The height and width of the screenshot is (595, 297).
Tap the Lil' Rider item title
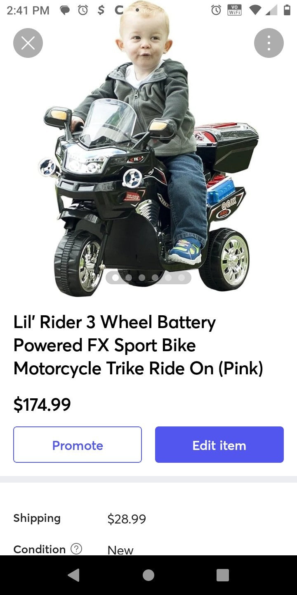(x=138, y=345)
